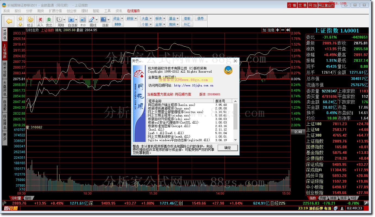This screenshot has height=217, width=375.
Task: Expand the 资金 dropdown
Action: coord(122,18)
